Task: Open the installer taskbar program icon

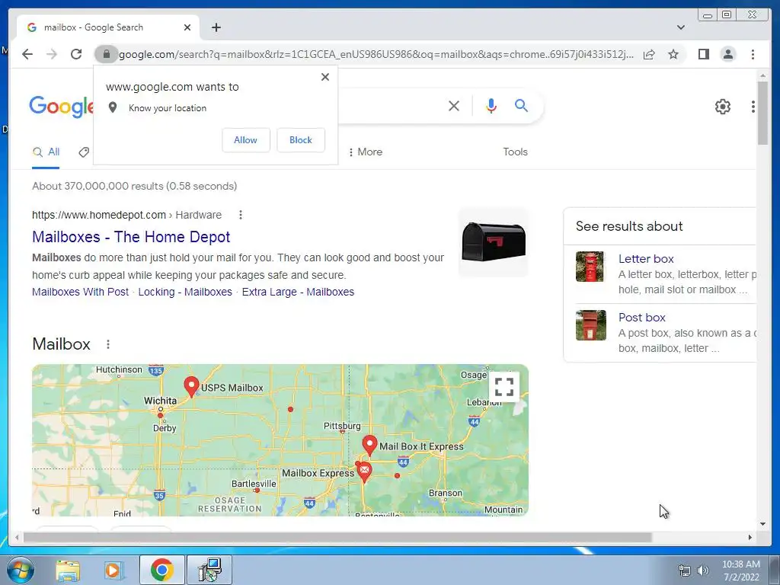Action: pyautogui.click(x=209, y=570)
